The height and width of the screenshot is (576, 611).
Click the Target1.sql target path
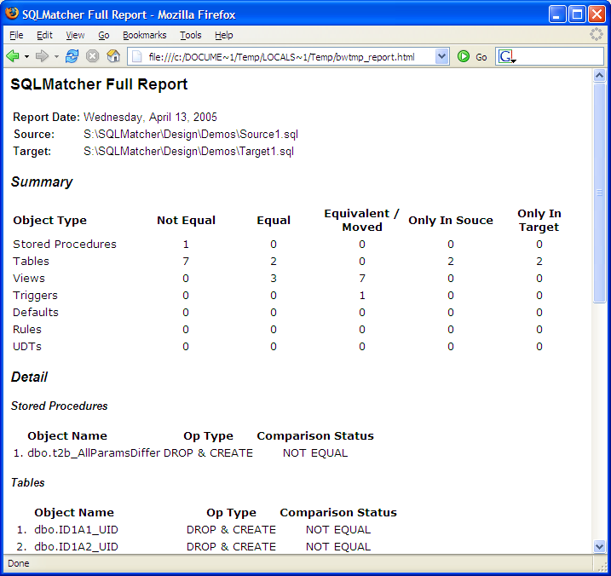(x=189, y=151)
